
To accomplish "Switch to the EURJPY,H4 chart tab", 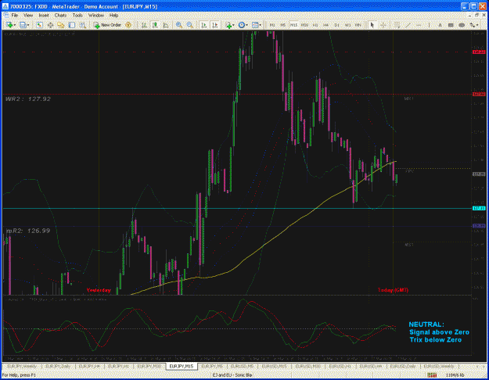I will coord(89,366).
